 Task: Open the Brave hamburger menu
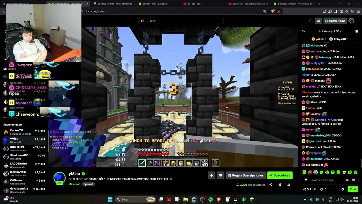[x=358, y=11]
